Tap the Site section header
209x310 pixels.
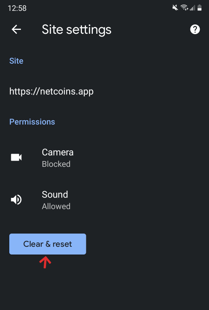pyautogui.click(x=16, y=61)
